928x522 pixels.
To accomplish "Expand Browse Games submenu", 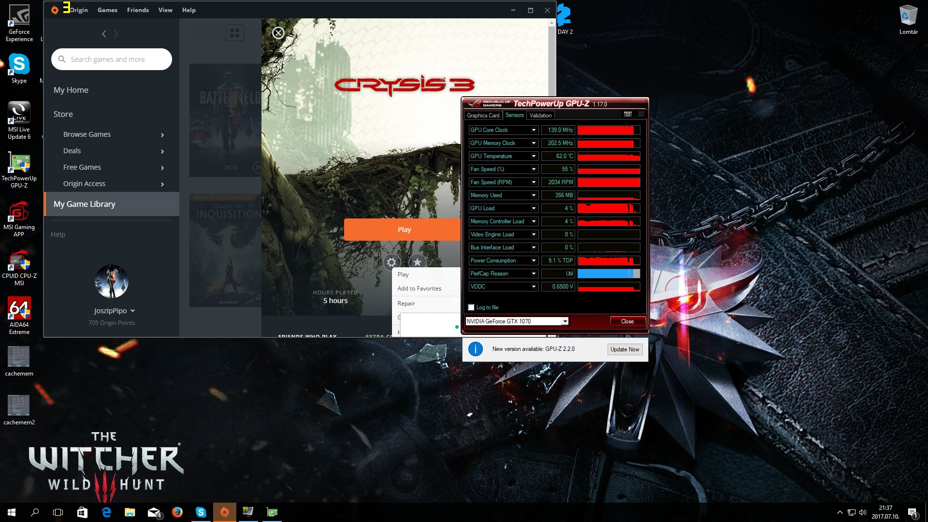I will click(162, 135).
